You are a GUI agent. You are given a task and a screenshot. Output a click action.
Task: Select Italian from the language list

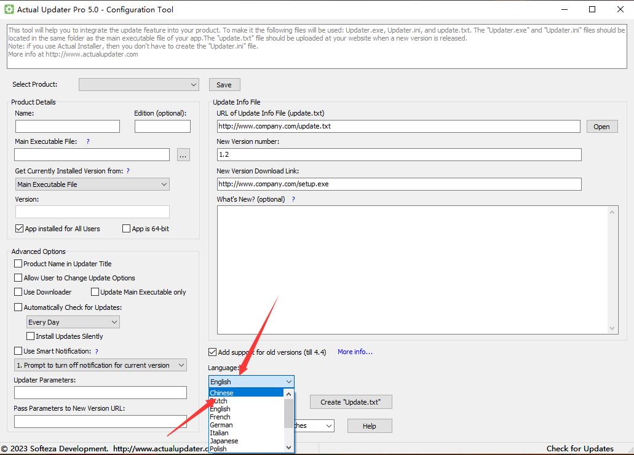pyautogui.click(x=246, y=433)
